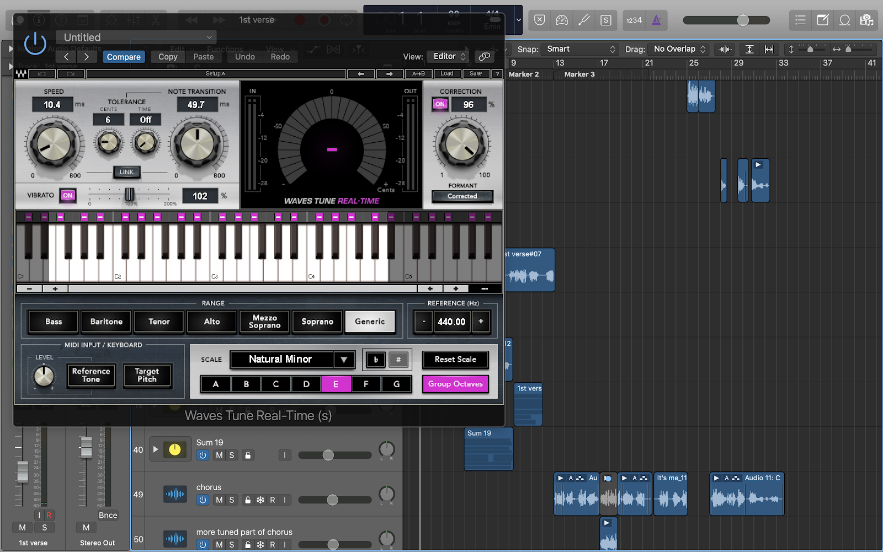
Task: Click the Speed value field 10.4
Action: coord(52,105)
